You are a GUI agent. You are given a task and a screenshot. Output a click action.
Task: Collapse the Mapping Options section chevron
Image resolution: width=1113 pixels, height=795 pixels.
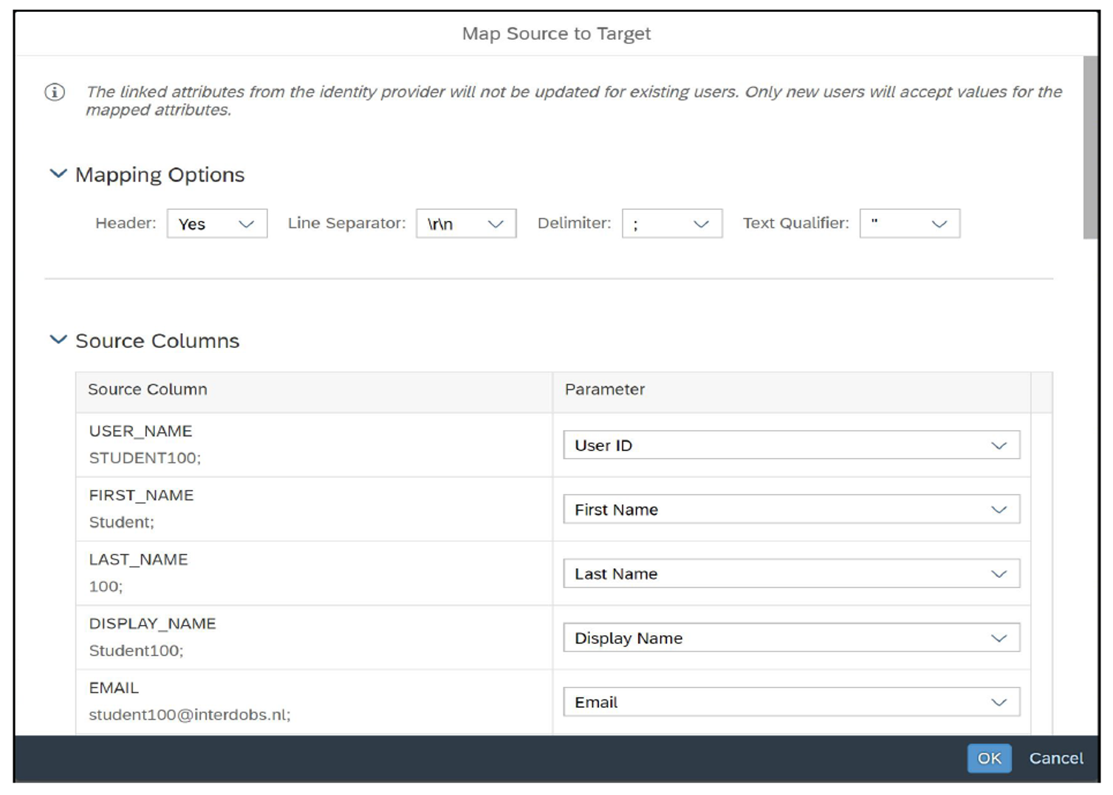coord(58,174)
